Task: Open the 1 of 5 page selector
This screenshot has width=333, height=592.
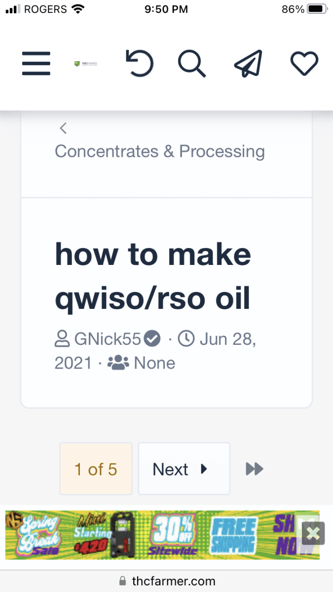Action: coord(96,469)
